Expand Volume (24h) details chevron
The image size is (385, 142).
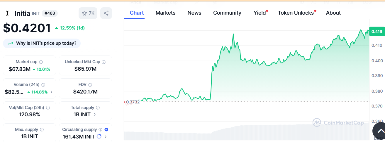52,92
